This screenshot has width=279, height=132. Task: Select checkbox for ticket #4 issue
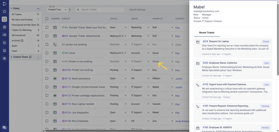tap(47, 53)
